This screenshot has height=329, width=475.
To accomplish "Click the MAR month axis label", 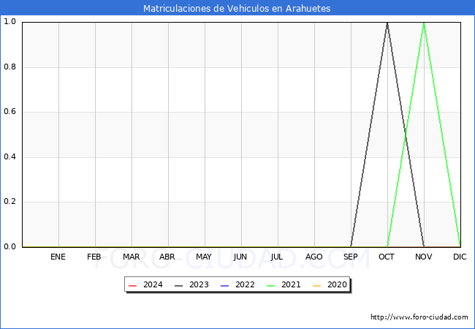I will tap(131, 257).
